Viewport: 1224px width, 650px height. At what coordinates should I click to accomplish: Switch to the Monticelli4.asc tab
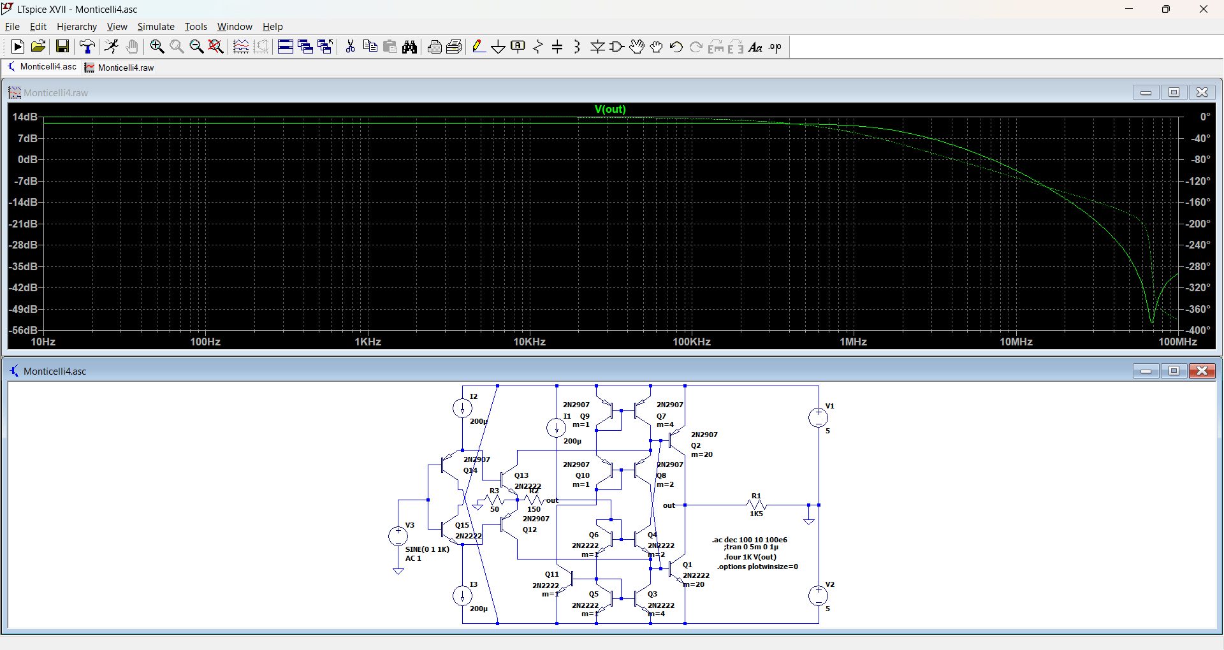42,67
